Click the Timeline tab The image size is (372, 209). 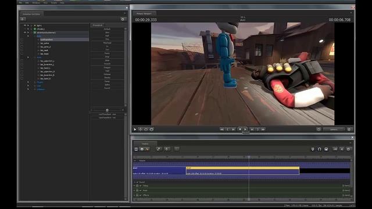(145, 143)
